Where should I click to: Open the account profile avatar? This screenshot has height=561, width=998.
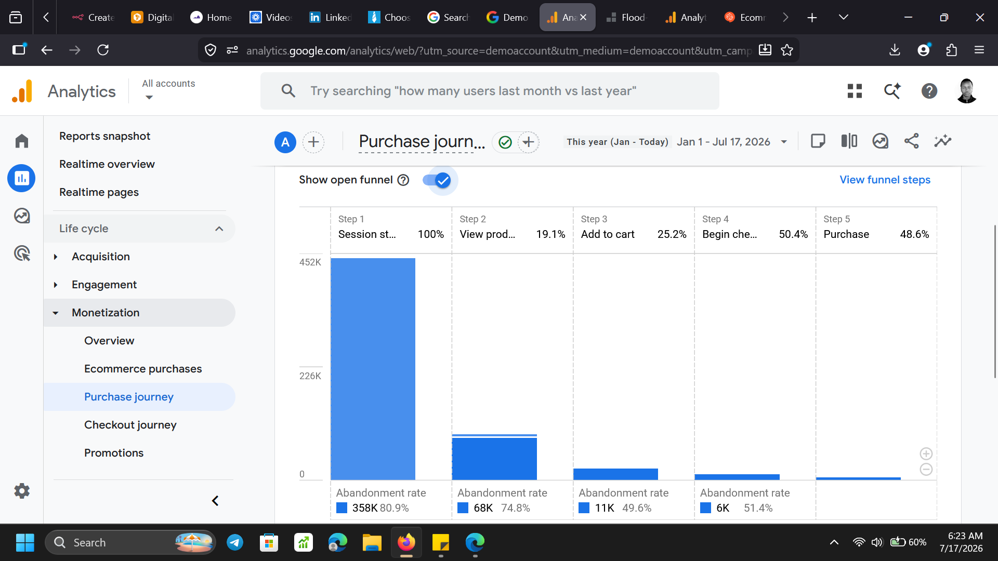click(x=967, y=91)
